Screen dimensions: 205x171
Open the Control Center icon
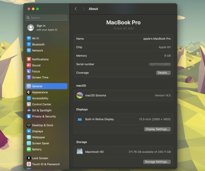click(29, 104)
